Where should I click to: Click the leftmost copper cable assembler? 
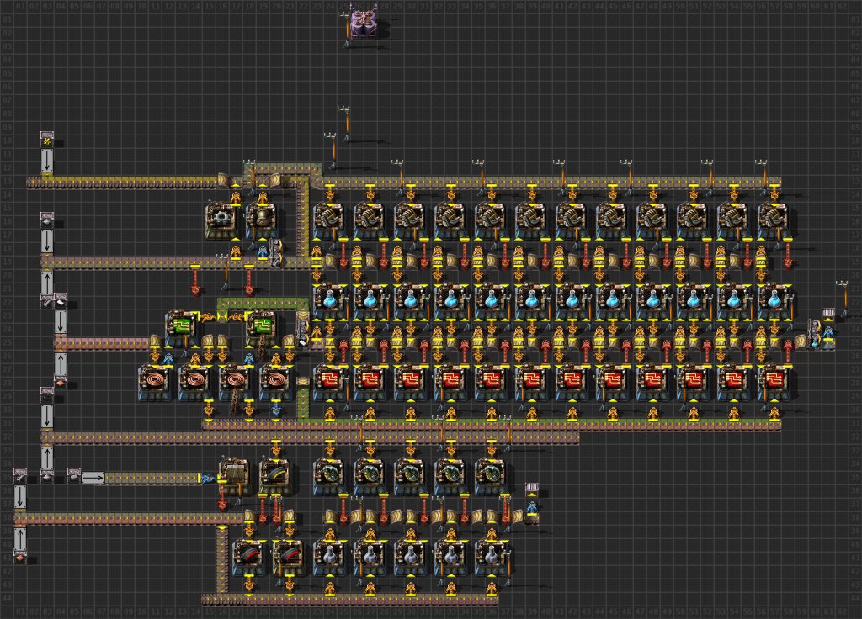pos(154,381)
